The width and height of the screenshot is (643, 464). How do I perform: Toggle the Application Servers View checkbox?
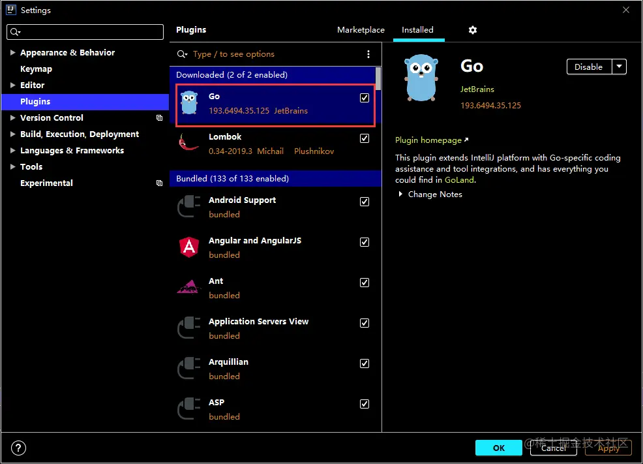364,323
